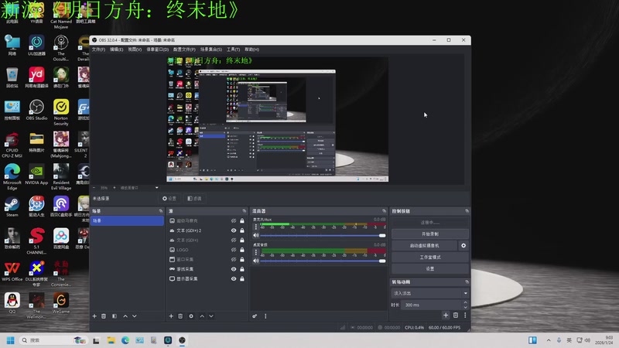619x348 pixels.
Task: Add a transition with the plus icon in the Transitions panel
Action: click(x=446, y=316)
